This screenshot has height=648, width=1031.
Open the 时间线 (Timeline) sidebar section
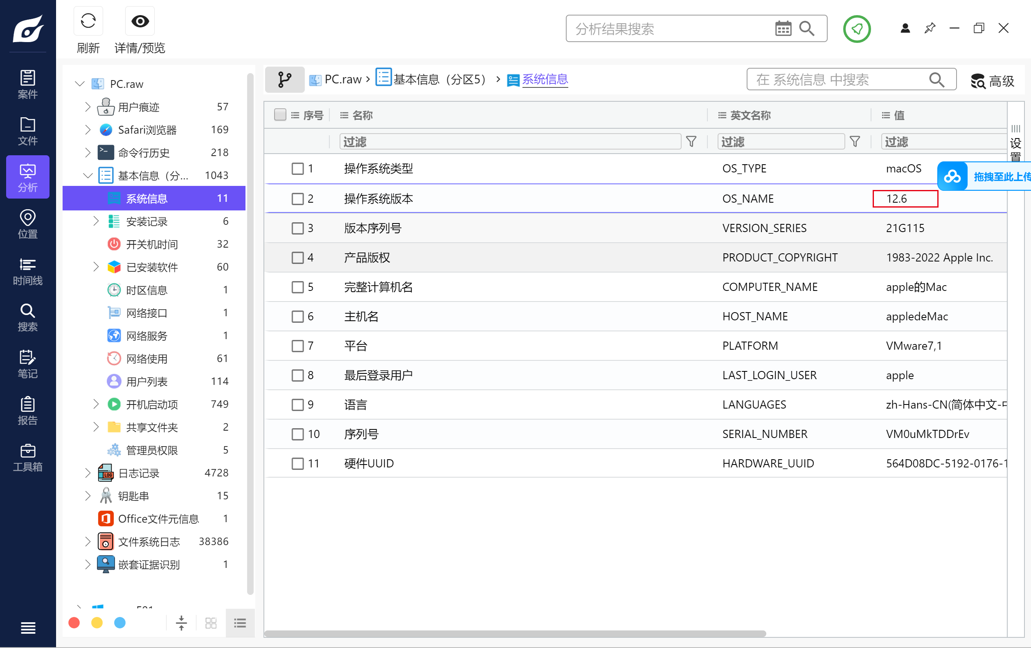[27, 271]
